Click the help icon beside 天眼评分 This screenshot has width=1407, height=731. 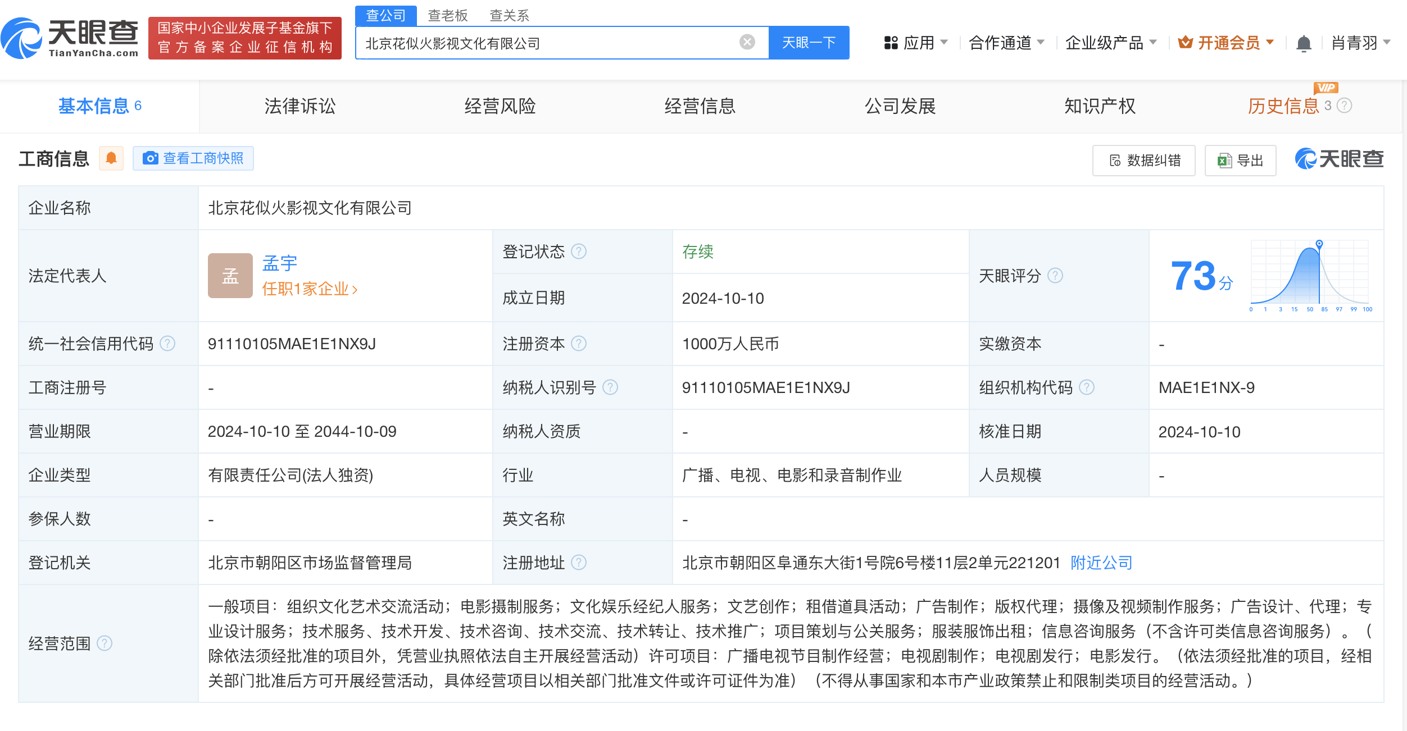point(1056,276)
